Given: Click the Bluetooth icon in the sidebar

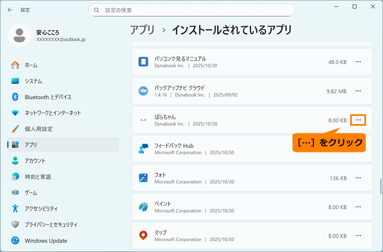Looking at the screenshot, I should click(x=15, y=97).
